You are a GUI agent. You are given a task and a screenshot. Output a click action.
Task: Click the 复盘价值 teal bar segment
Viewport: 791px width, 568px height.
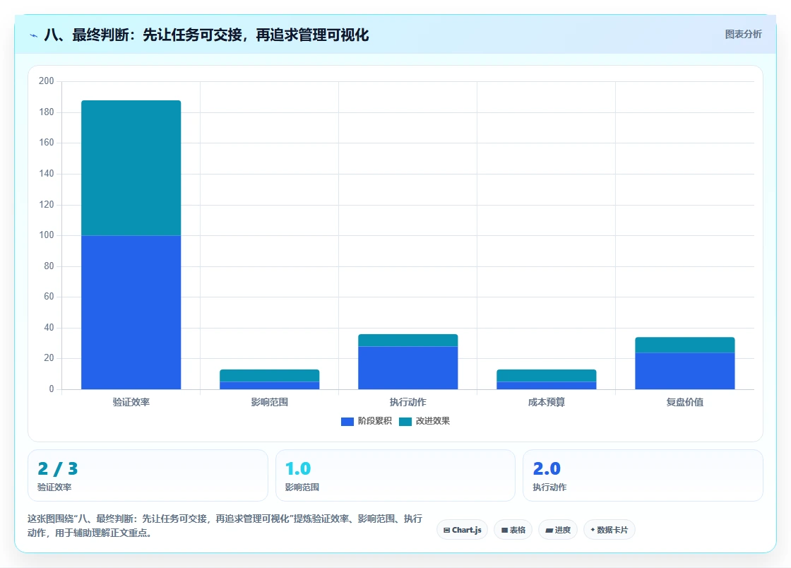click(x=684, y=345)
